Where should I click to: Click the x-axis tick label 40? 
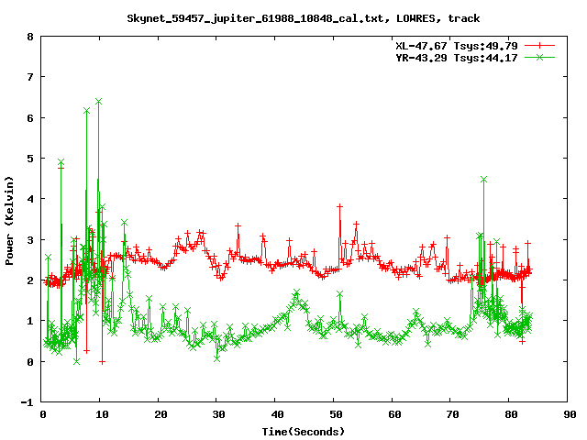point(277,414)
